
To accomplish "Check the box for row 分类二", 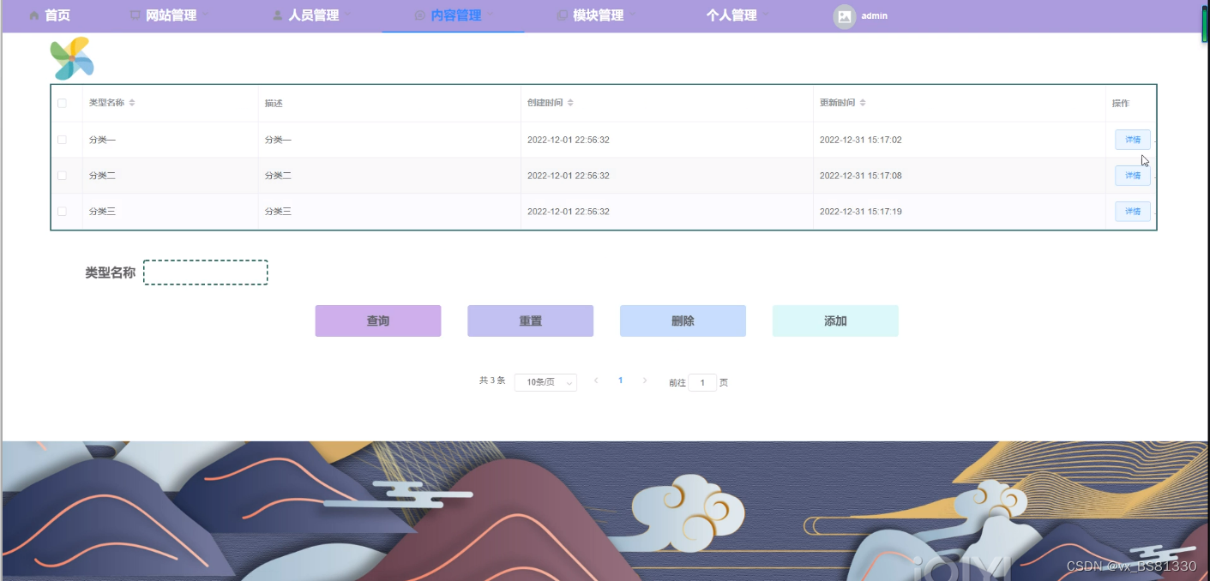I will (x=62, y=176).
